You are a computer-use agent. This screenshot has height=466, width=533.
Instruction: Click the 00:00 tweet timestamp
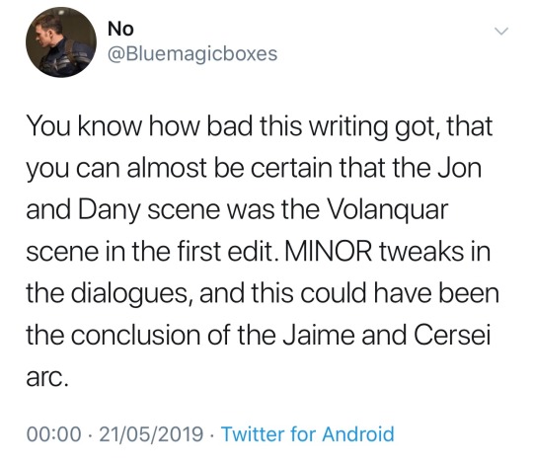[54, 434]
